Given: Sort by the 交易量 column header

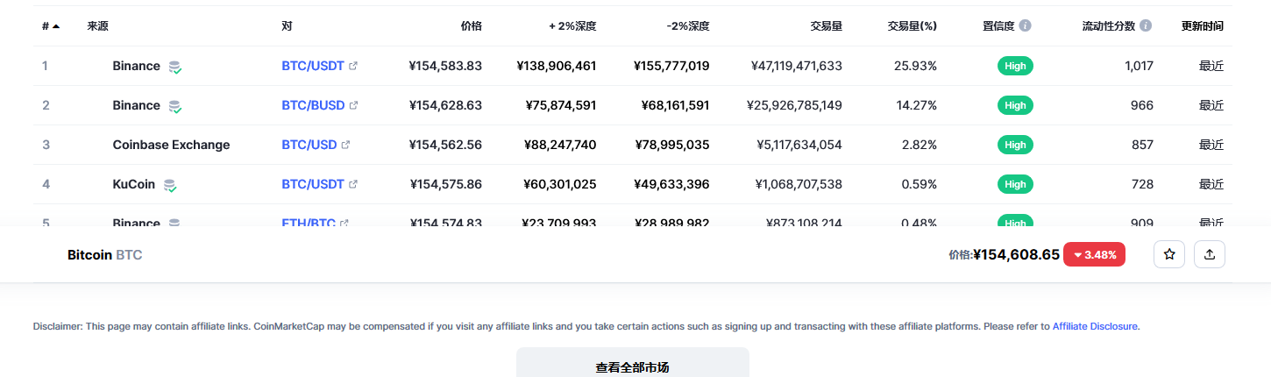Looking at the screenshot, I should (x=827, y=26).
